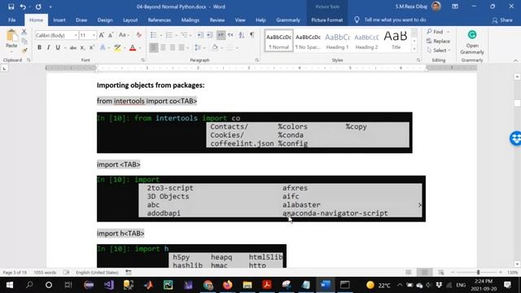This screenshot has height=293, width=521.
Task: Switch to the References tab
Action: 160,20
